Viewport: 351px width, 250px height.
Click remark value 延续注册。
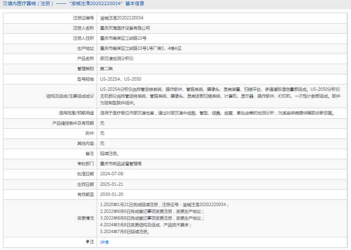pos(109,154)
